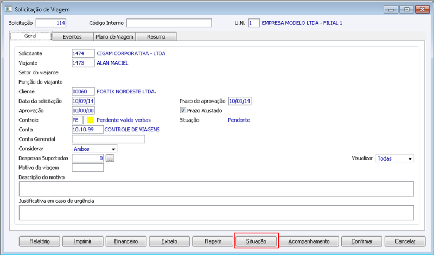Open the Acompanhamento button
This screenshot has width=434, height=255.
coord(309,241)
